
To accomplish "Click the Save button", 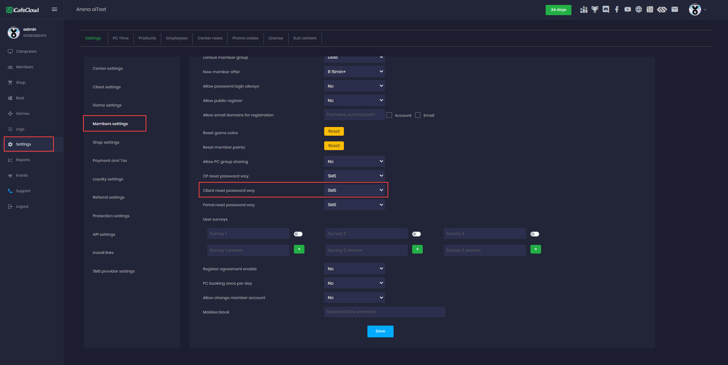I will pyautogui.click(x=380, y=331).
